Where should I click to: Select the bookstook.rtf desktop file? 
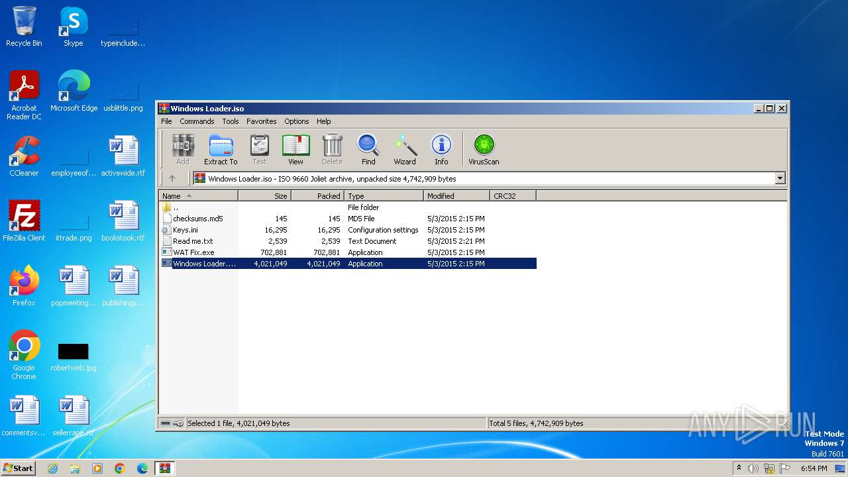click(x=123, y=221)
